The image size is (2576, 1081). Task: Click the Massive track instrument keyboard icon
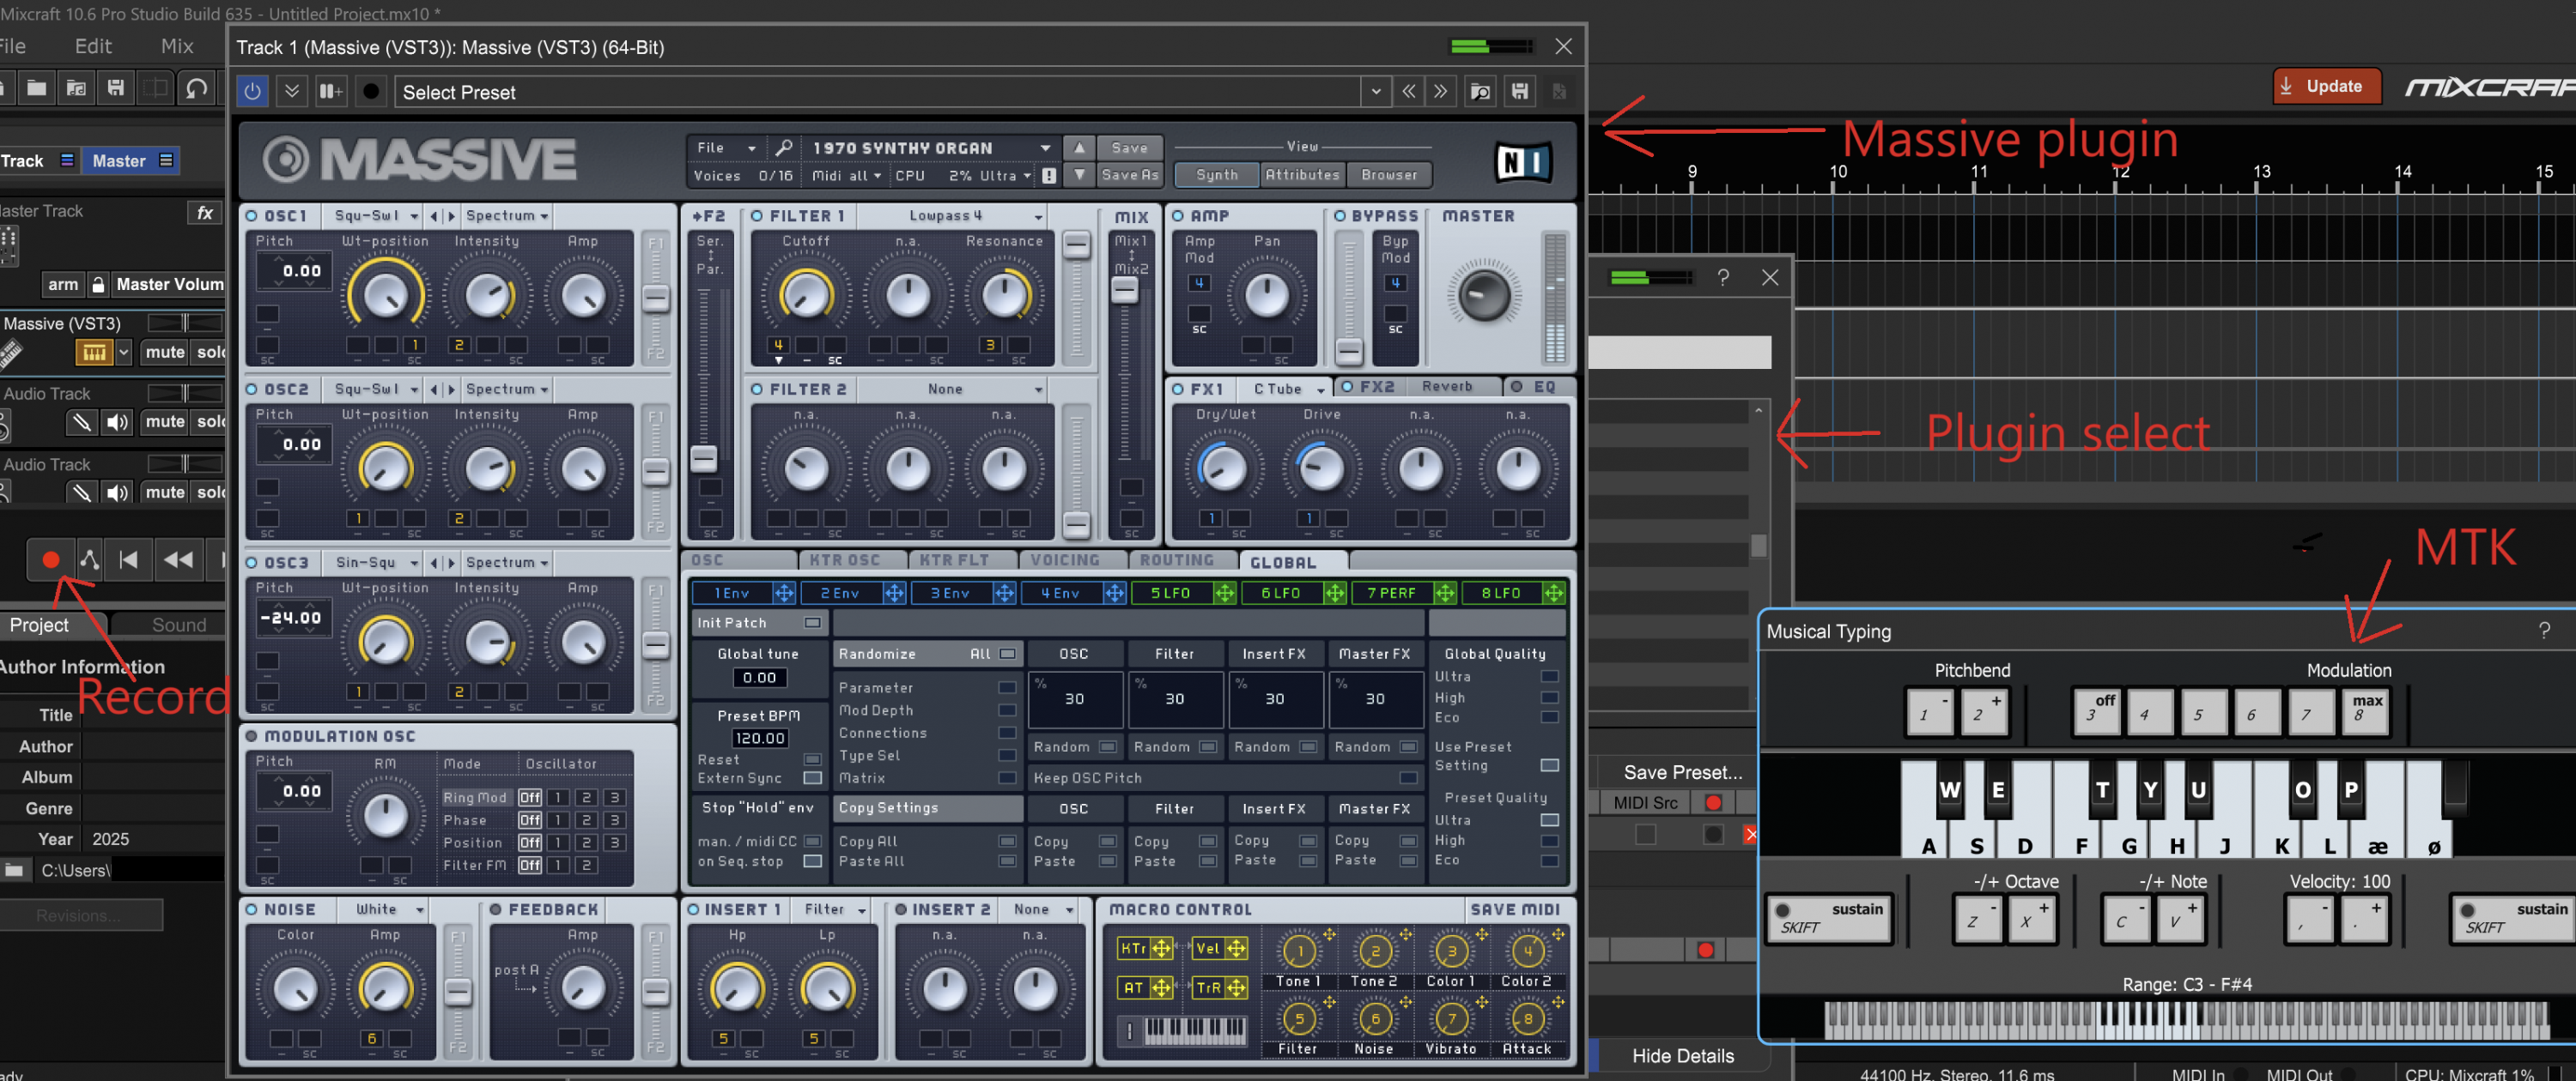point(93,352)
